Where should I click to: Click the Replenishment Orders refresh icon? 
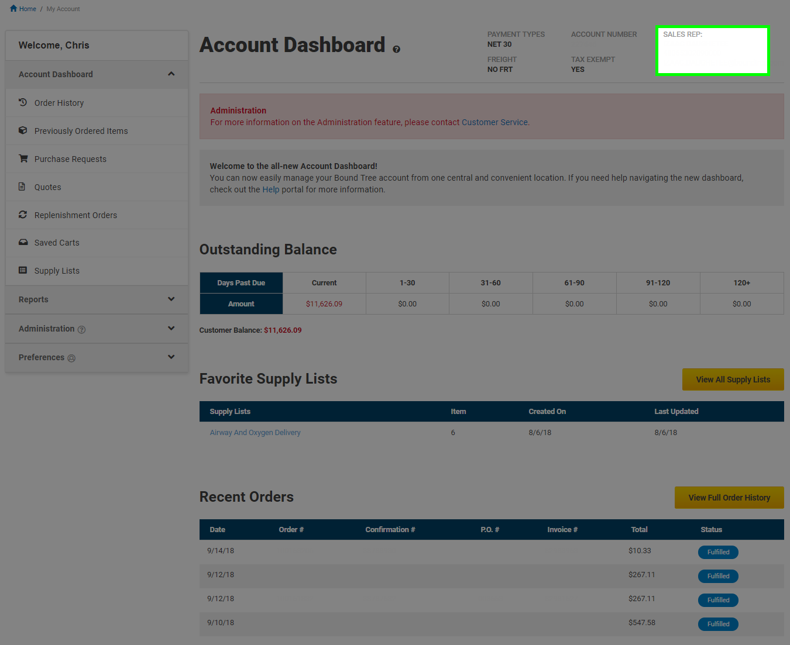(23, 215)
